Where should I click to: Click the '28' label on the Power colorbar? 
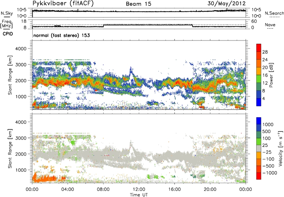265,52
